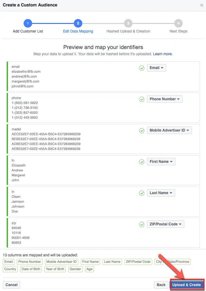Click the step 3 circle icon

tap(128, 23)
